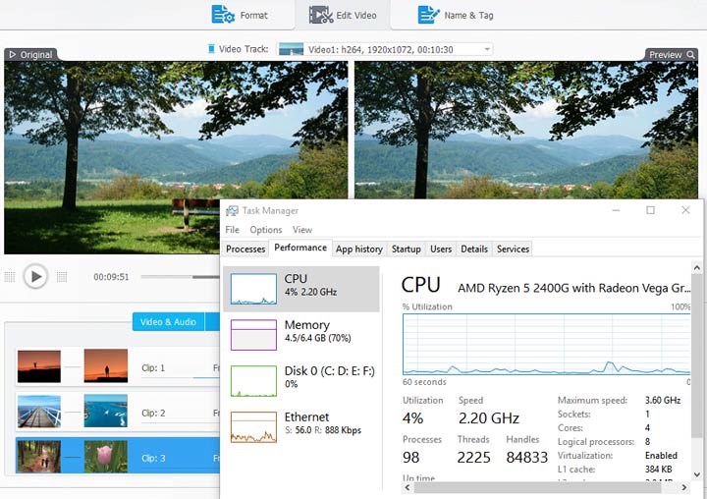
Task: Open Task Manager View menu
Action: tap(302, 230)
